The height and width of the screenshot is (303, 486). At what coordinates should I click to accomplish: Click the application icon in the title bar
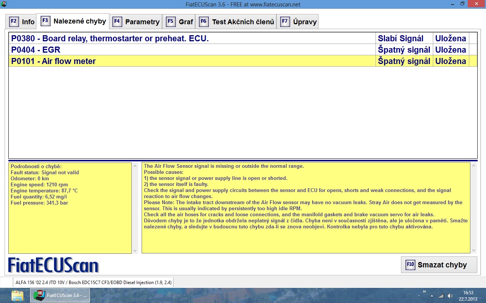click(x=4, y=4)
